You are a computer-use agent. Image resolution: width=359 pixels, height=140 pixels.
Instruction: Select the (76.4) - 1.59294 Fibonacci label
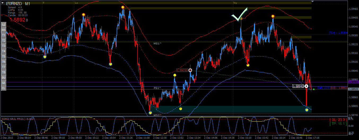click(x=338, y=33)
